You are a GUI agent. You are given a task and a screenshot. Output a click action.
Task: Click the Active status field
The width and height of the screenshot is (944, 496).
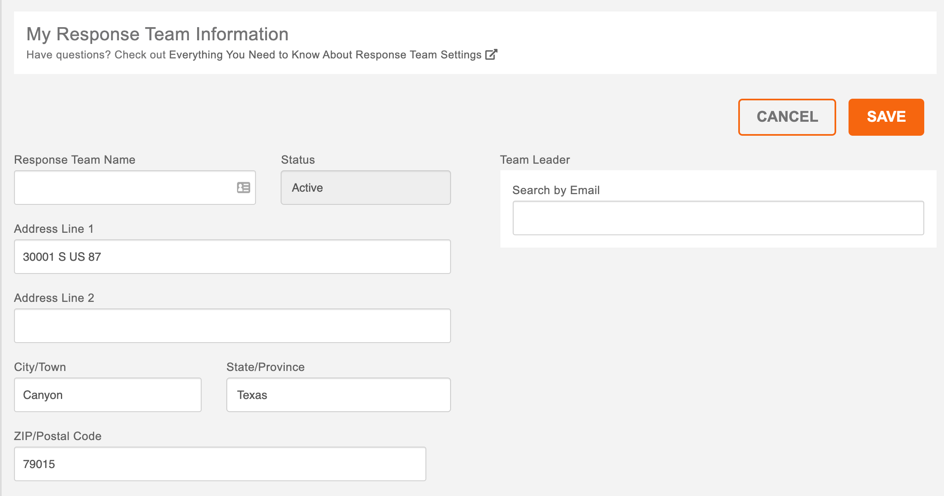365,188
